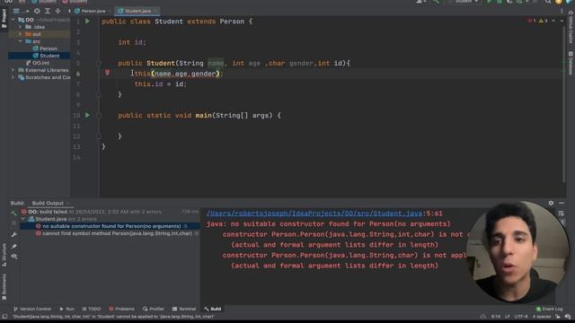Collapse all items in Project tool window
Image resolution: width=575 pixels, height=323 pixels.
[57, 11]
